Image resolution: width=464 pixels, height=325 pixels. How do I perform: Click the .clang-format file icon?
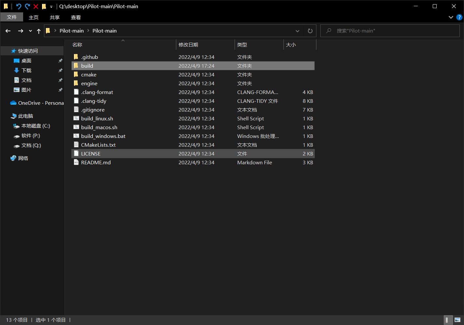click(76, 92)
